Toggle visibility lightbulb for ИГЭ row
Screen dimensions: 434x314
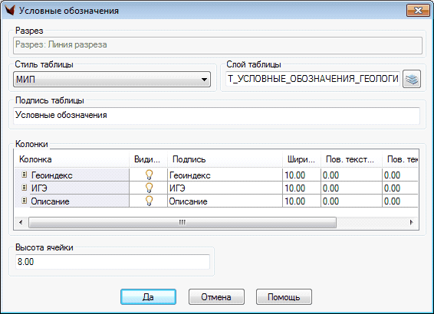pos(149,188)
